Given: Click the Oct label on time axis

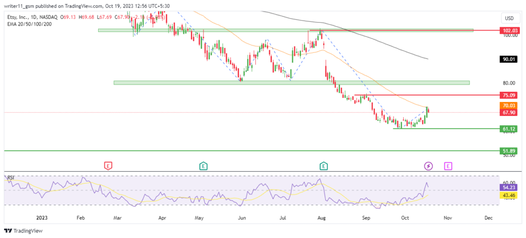Looking at the screenshot, I should pyautogui.click(x=405, y=218).
